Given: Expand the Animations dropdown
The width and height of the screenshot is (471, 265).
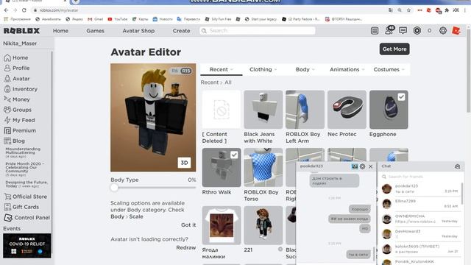Looking at the screenshot, I should coord(347,69).
